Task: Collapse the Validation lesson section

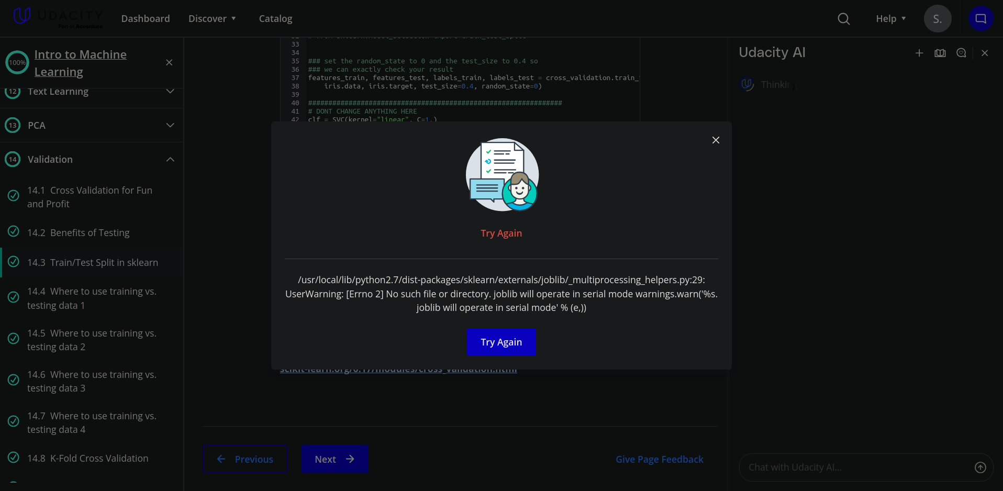Action: [x=170, y=159]
